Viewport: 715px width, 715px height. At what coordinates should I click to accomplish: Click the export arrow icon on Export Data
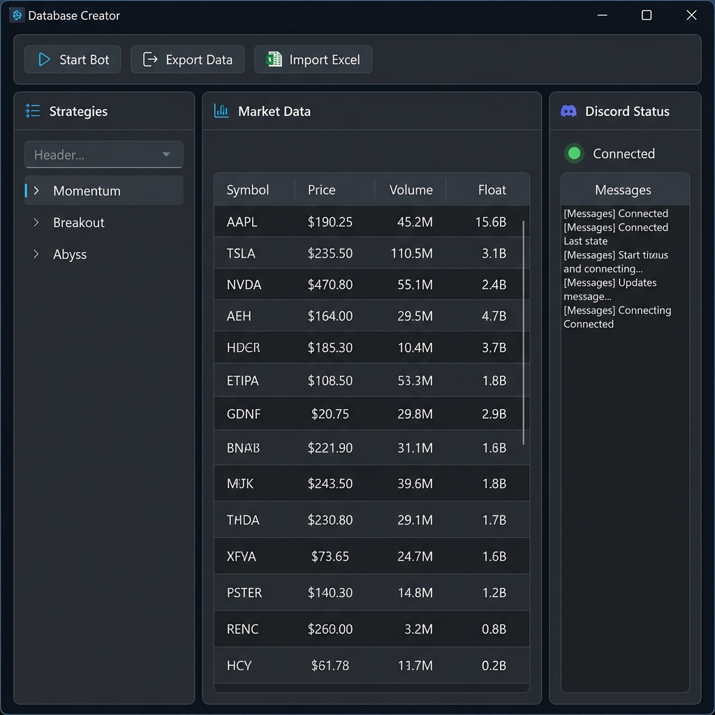(150, 60)
